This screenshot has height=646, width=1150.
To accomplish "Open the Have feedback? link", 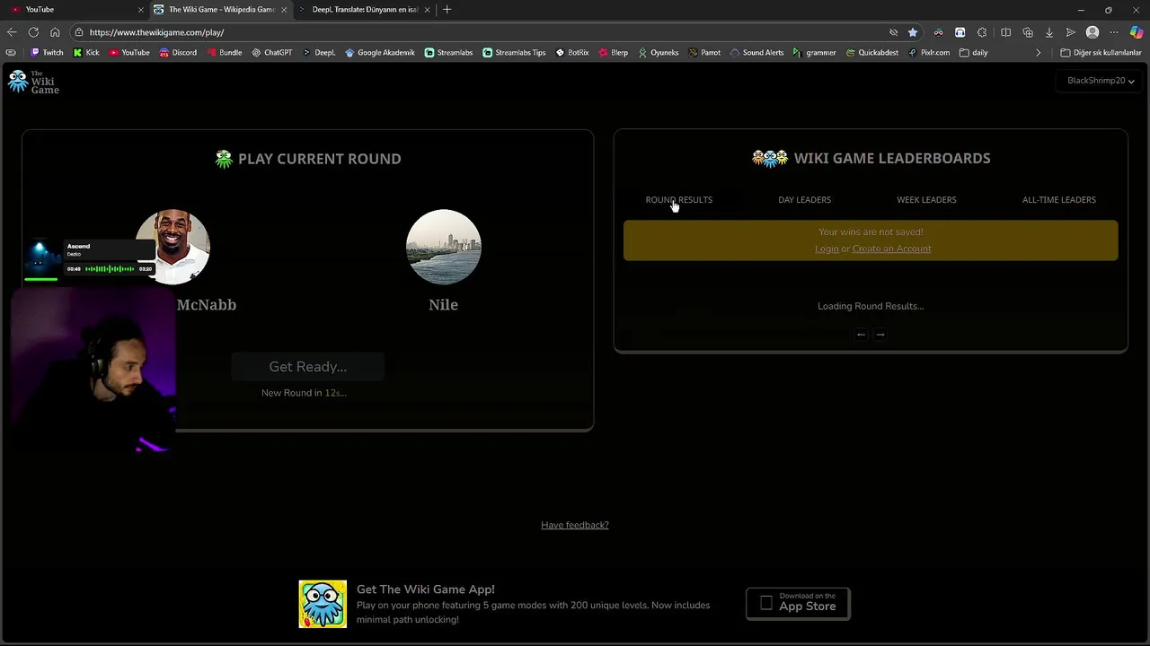I will [575, 525].
